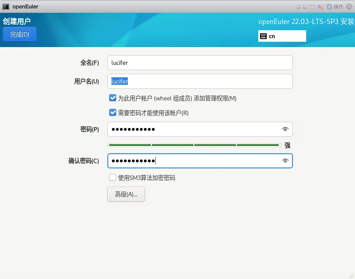The image size is (355, 279).
Task: Disable 需要密码才能使用该帐户 option
Action: coord(113,113)
